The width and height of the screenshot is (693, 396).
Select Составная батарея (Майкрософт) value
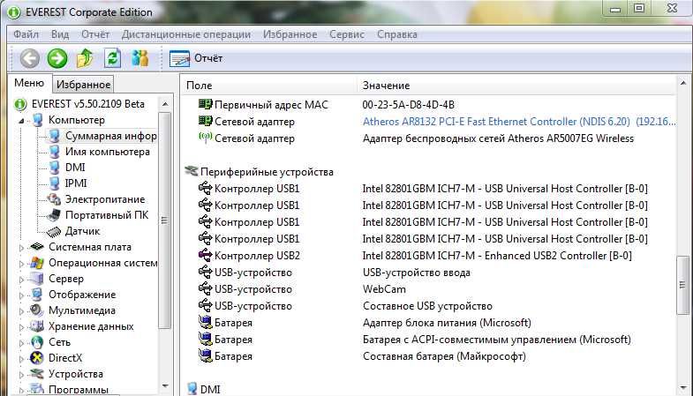tap(444, 356)
